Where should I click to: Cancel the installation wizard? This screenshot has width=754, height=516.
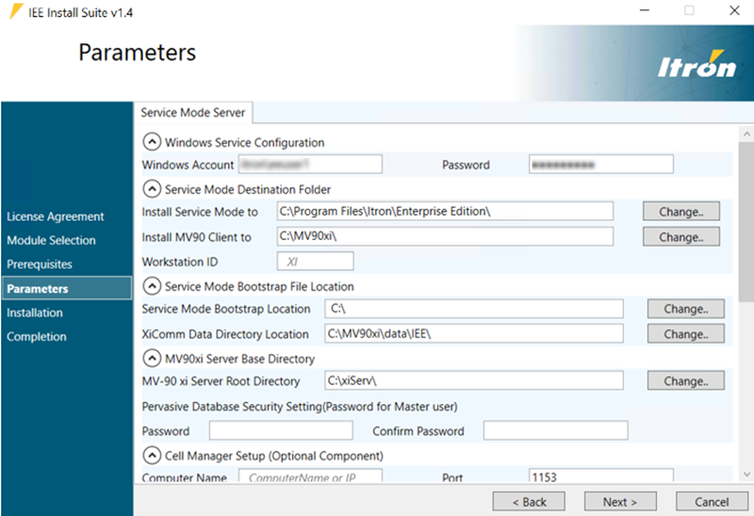pos(712,502)
